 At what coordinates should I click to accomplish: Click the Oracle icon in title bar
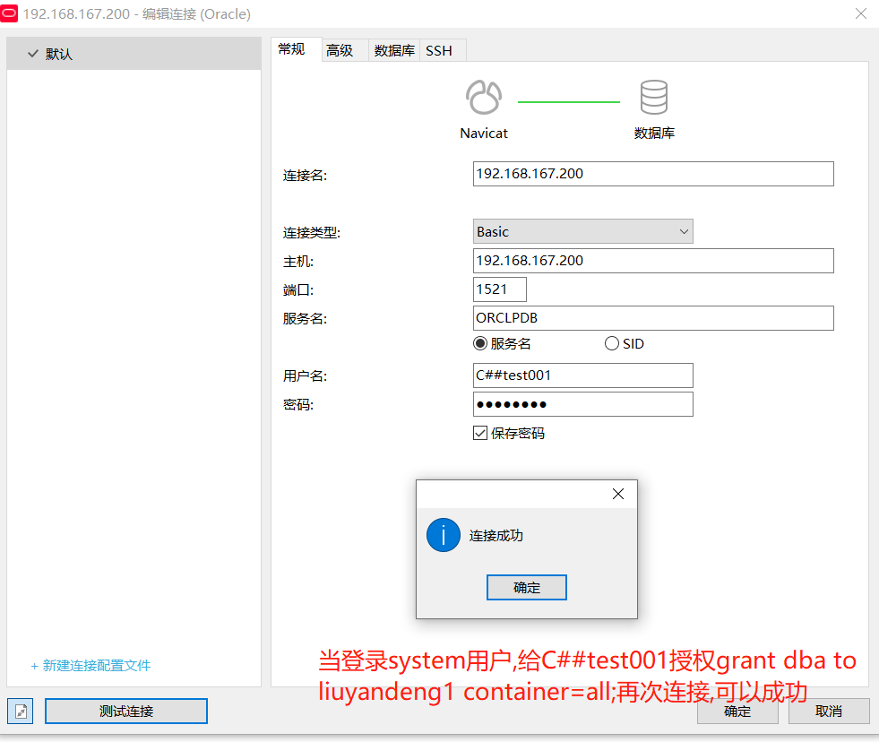point(9,13)
